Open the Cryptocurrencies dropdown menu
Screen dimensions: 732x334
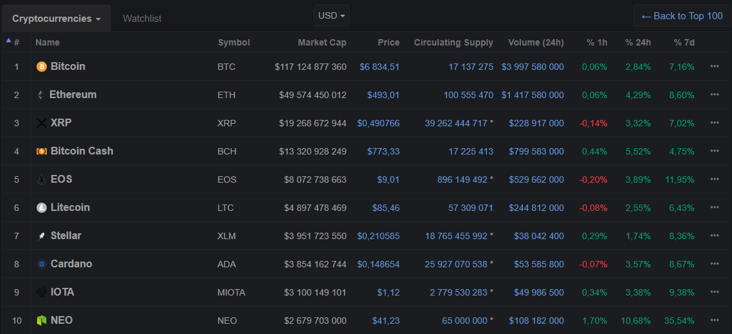click(56, 19)
